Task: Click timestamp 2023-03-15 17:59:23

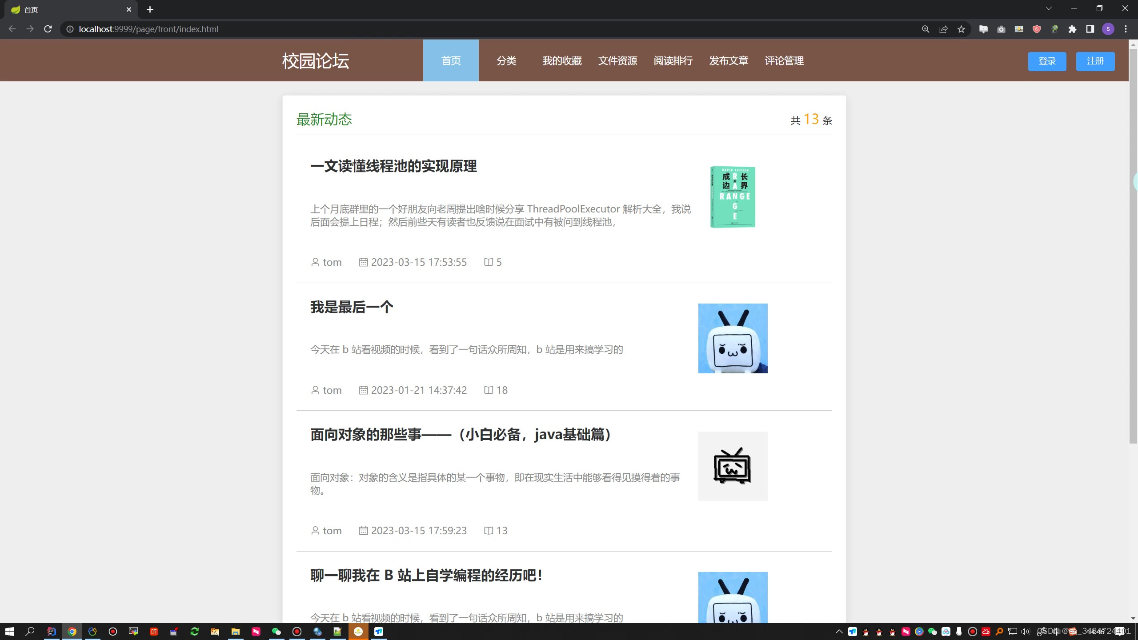Action: click(419, 531)
